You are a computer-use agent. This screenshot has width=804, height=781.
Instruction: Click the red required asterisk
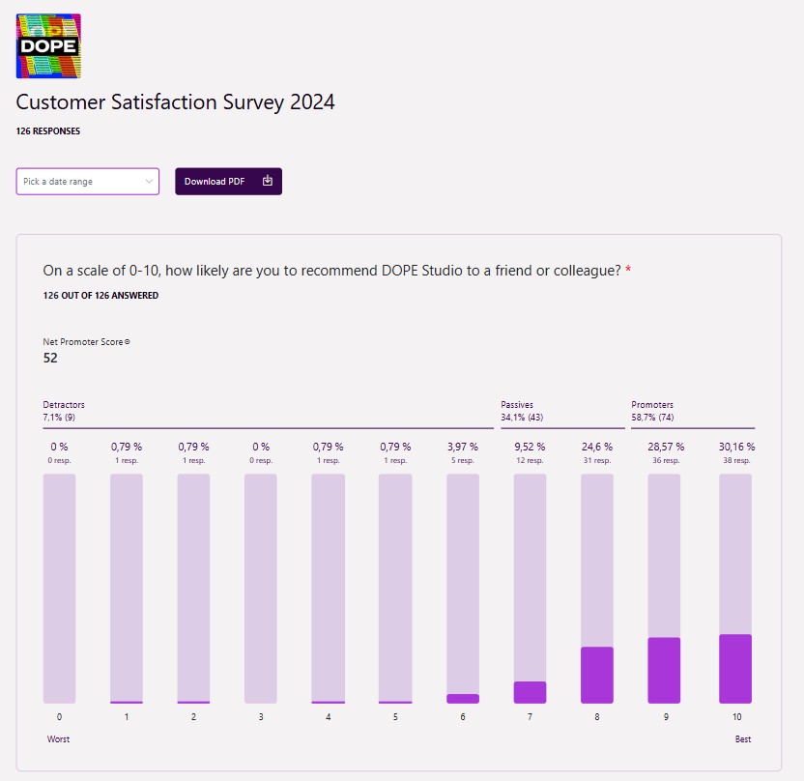[628, 269]
